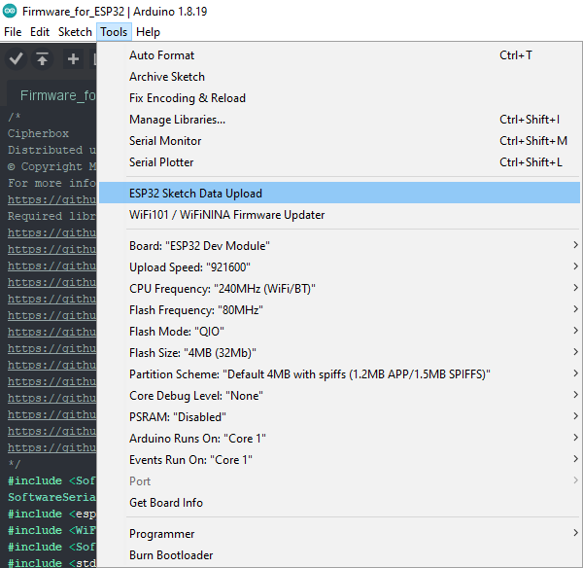
Task: Click the "#include <Sof" line above SoftwareSeria
Action: [x=51, y=480]
